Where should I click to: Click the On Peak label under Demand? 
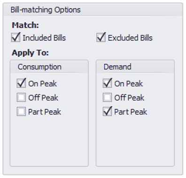(129, 84)
